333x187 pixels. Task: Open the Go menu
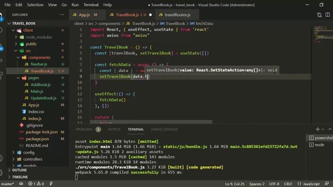pyautogui.click(x=64, y=5)
